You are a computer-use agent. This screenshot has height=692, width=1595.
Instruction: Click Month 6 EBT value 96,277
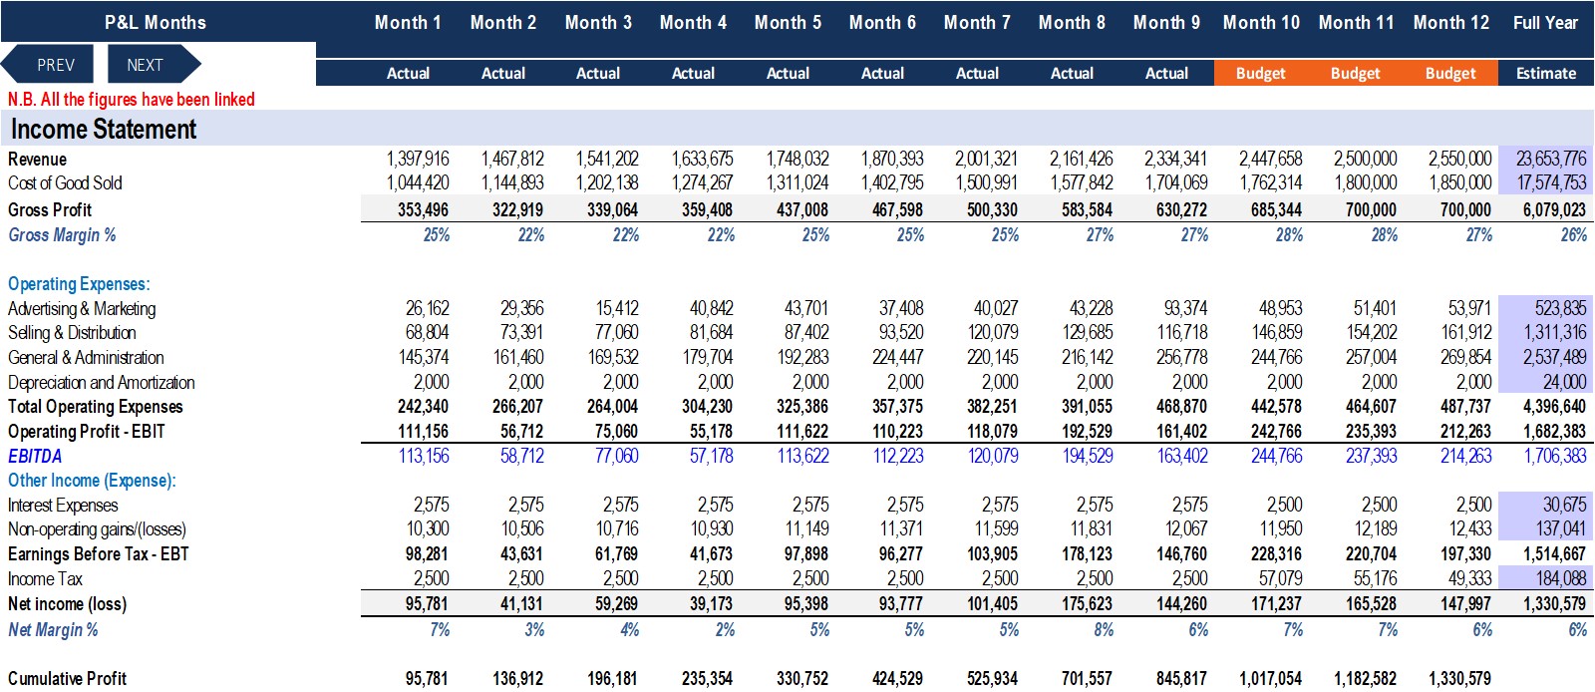click(900, 554)
